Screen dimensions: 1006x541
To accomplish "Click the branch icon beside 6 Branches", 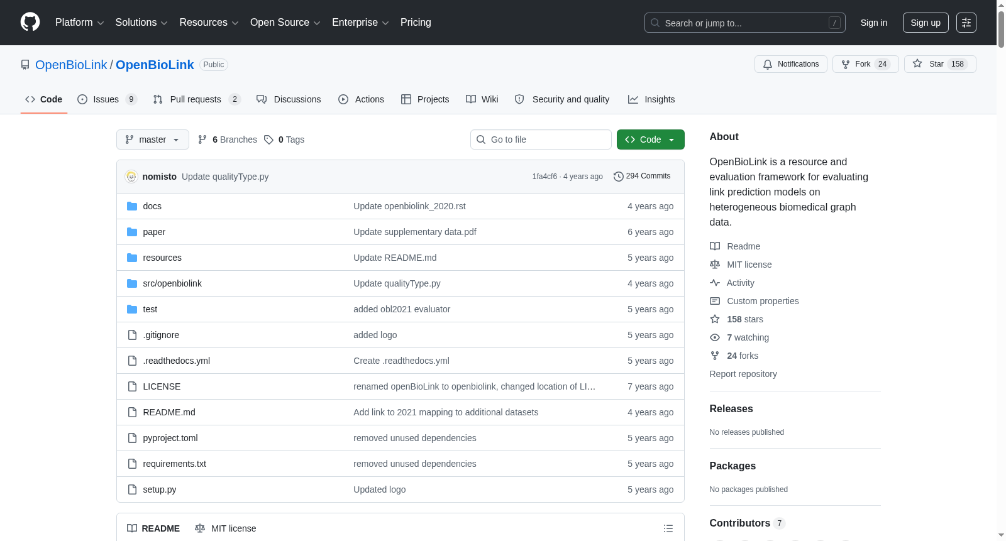I will coord(202,139).
